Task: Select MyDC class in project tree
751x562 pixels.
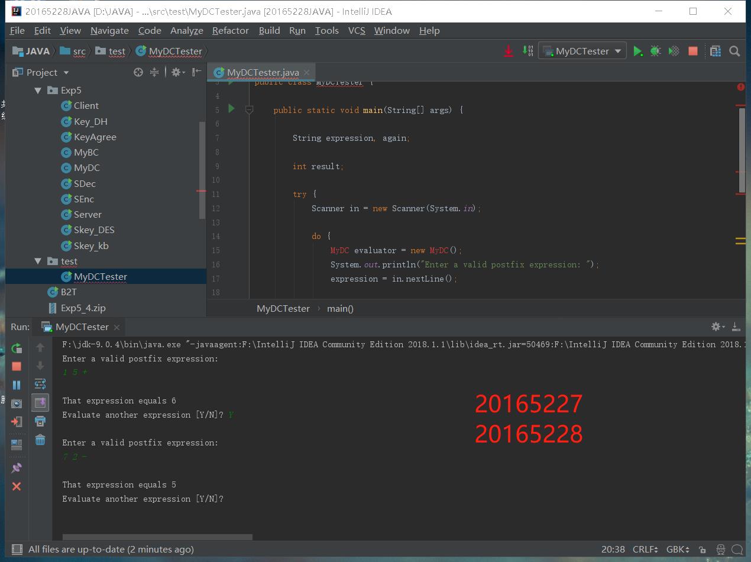Action: [86, 167]
